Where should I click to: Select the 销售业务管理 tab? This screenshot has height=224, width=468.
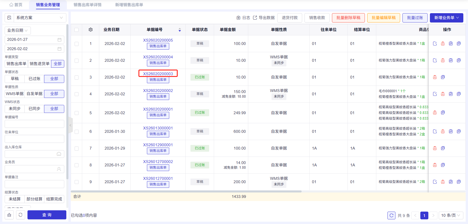pos(48,5)
